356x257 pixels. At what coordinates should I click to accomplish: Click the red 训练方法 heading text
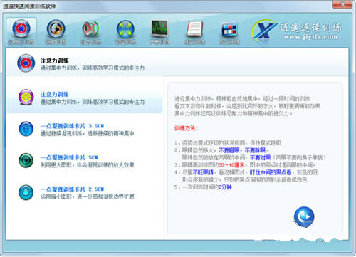[x=186, y=128]
